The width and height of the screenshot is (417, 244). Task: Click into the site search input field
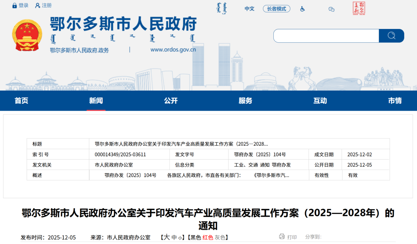pyautogui.click(x=326, y=36)
